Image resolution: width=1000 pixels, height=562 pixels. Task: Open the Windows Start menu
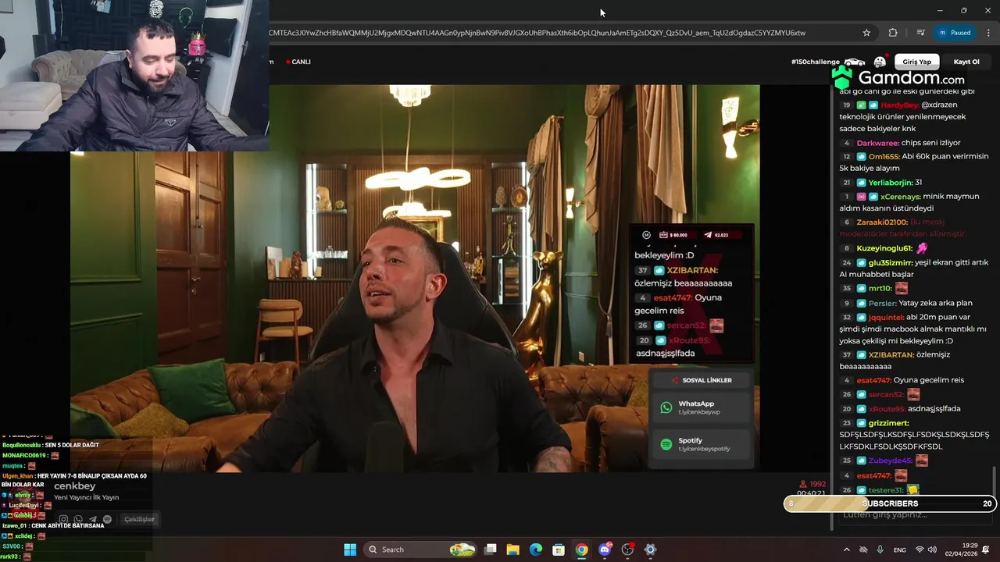350,550
